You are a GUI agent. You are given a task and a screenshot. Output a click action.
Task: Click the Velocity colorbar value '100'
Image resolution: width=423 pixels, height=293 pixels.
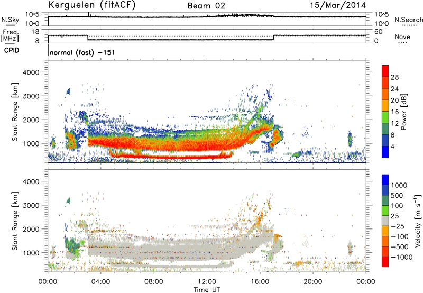click(x=397, y=206)
